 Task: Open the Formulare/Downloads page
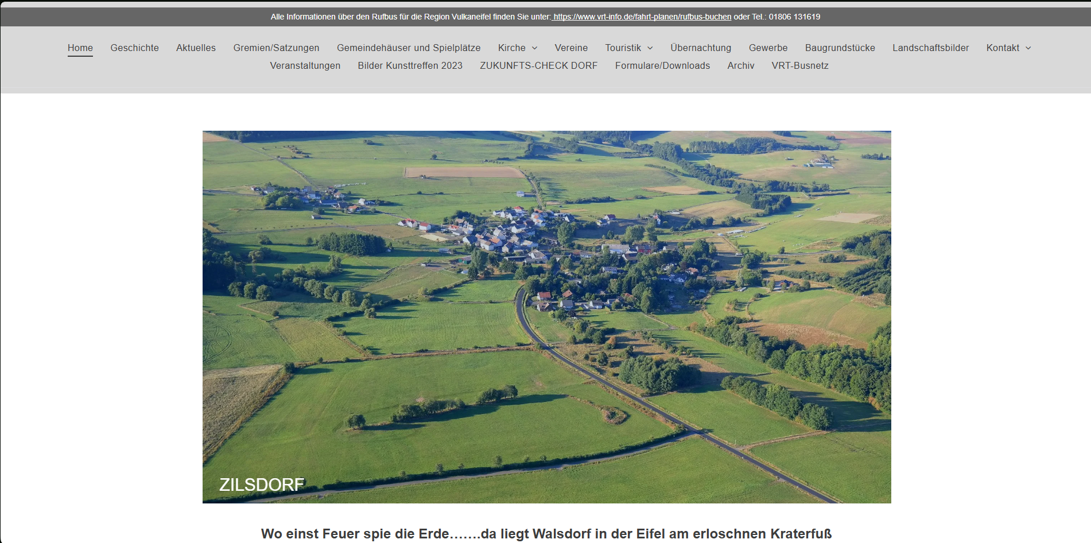point(662,66)
